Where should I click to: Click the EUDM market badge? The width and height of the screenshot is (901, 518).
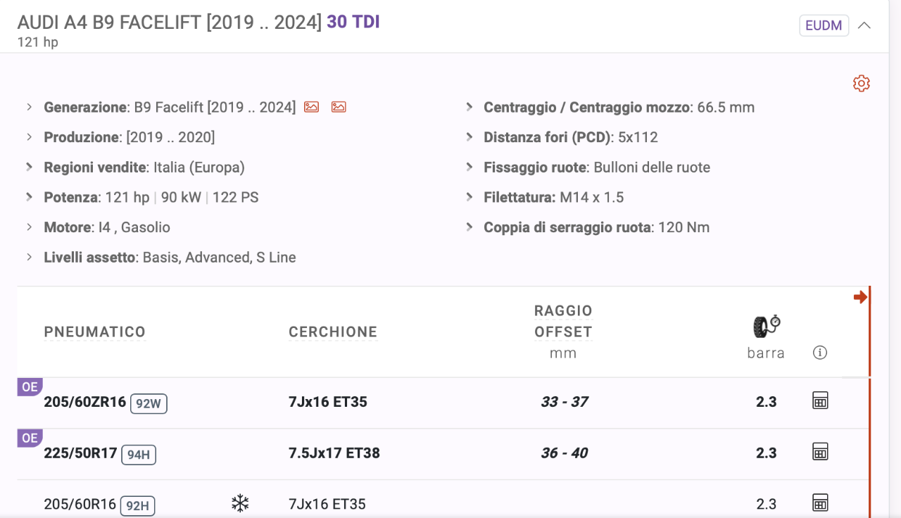(x=824, y=25)
